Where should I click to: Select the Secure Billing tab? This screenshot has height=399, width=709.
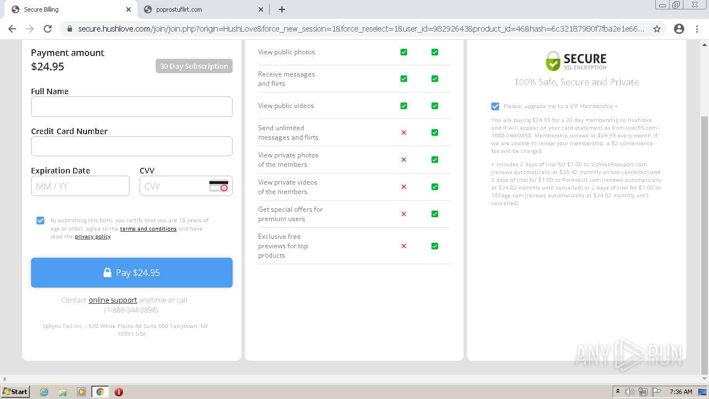coord(71,9)
